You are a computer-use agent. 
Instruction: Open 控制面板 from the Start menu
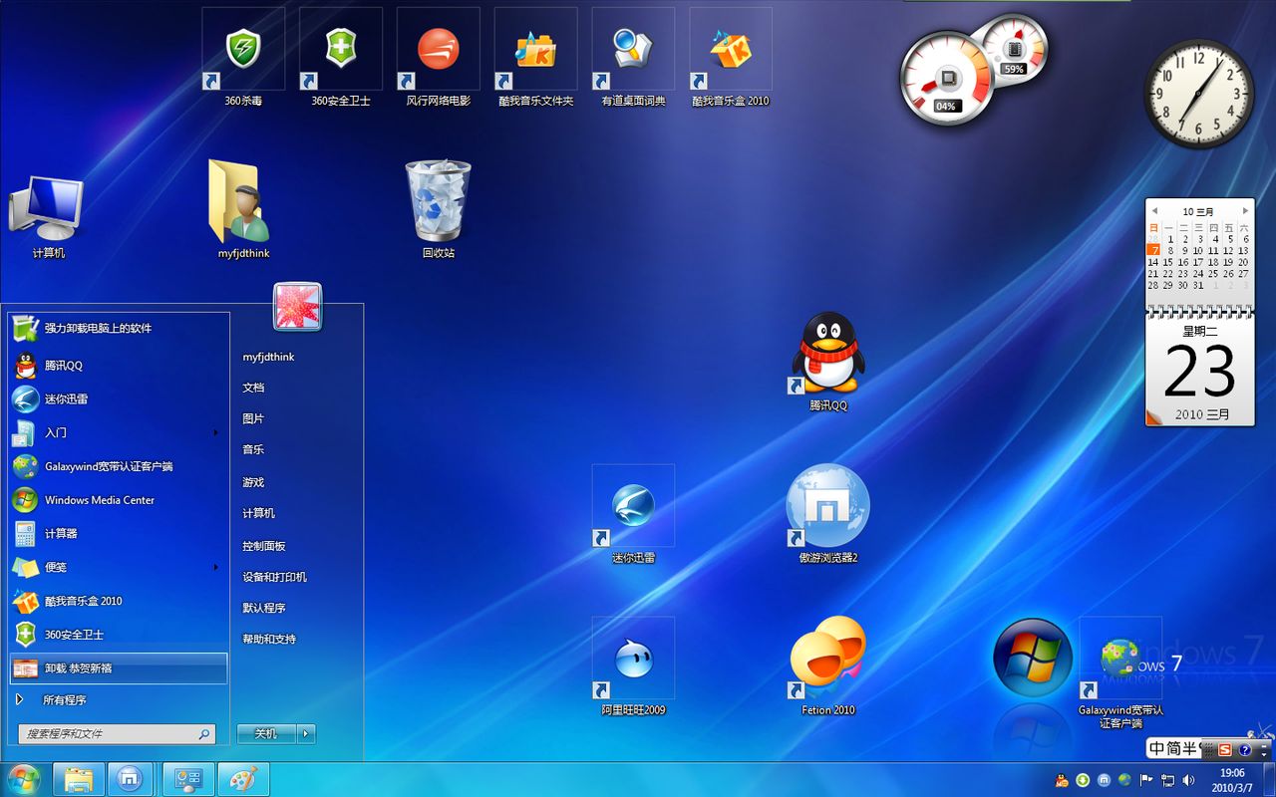point(264,546)
